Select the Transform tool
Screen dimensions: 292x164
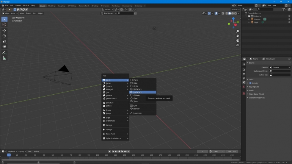(4, 47)
